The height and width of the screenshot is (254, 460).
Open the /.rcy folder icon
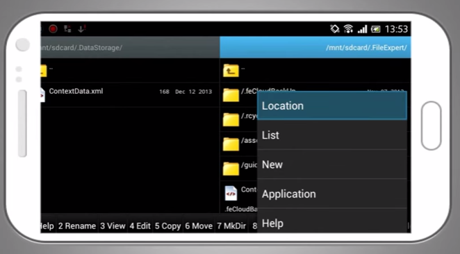[231, 120]
